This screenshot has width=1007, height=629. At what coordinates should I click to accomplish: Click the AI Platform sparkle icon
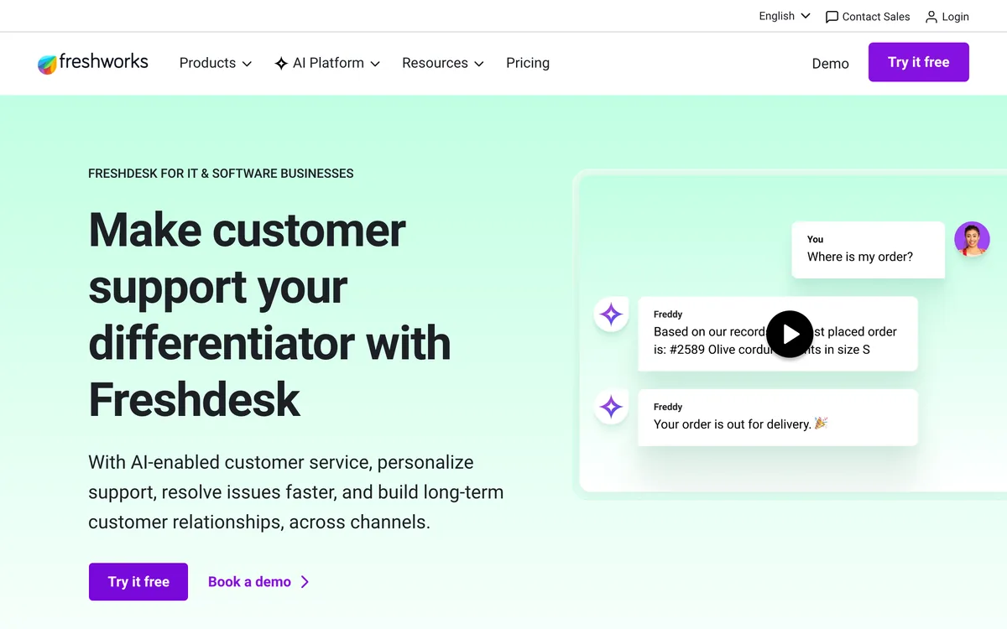[x=281, y=64]
